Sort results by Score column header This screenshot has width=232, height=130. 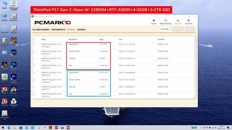pyautogui.click(x=101, y=39)
